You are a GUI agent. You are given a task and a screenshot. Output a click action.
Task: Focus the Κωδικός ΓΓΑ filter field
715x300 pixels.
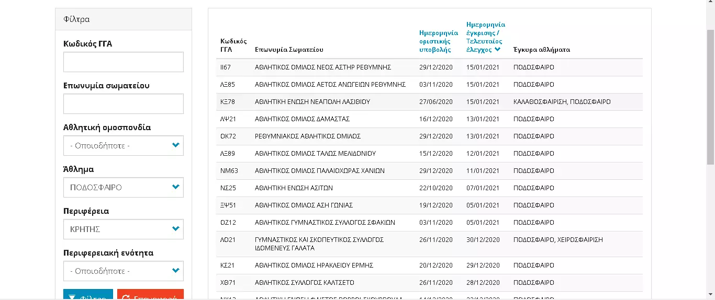124,62
